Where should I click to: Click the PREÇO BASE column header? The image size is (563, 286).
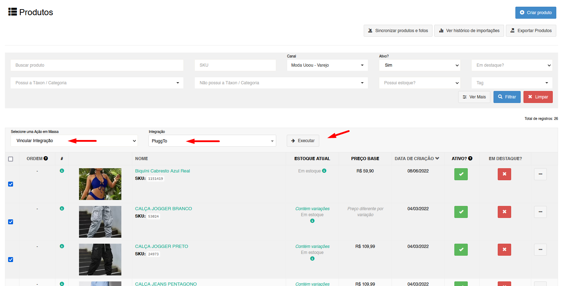[x=365, y=159]
